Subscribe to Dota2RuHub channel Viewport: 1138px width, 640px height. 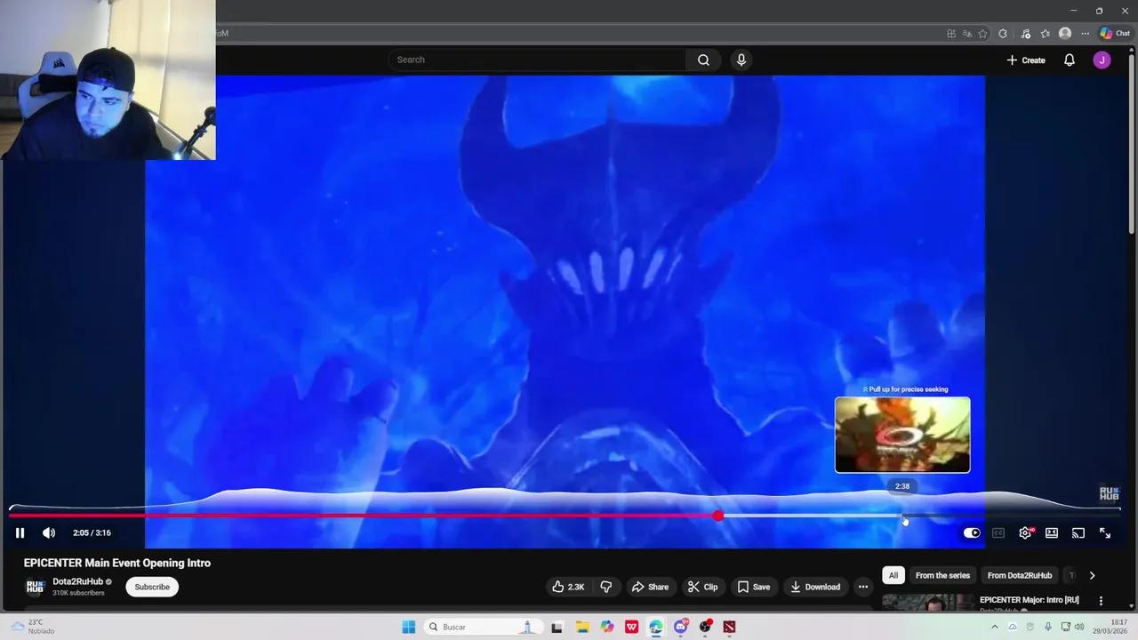152,587
